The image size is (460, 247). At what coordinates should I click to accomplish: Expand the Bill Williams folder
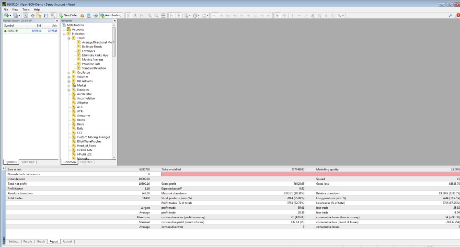coord(69,81)
